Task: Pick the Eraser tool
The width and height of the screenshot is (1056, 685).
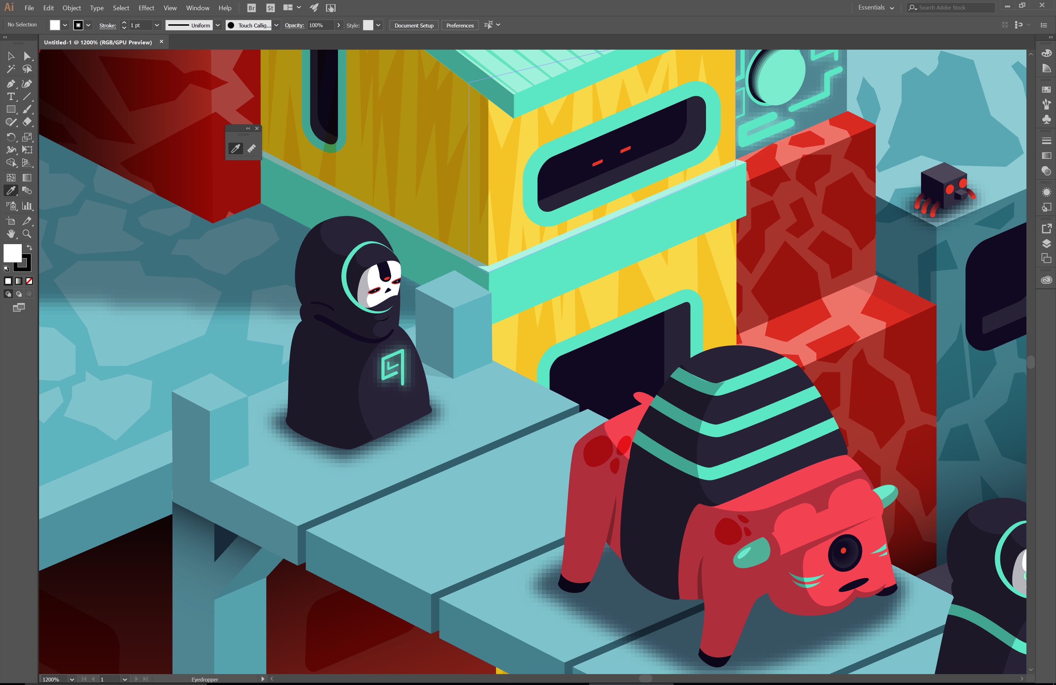Action: click(x=27, y=122)
